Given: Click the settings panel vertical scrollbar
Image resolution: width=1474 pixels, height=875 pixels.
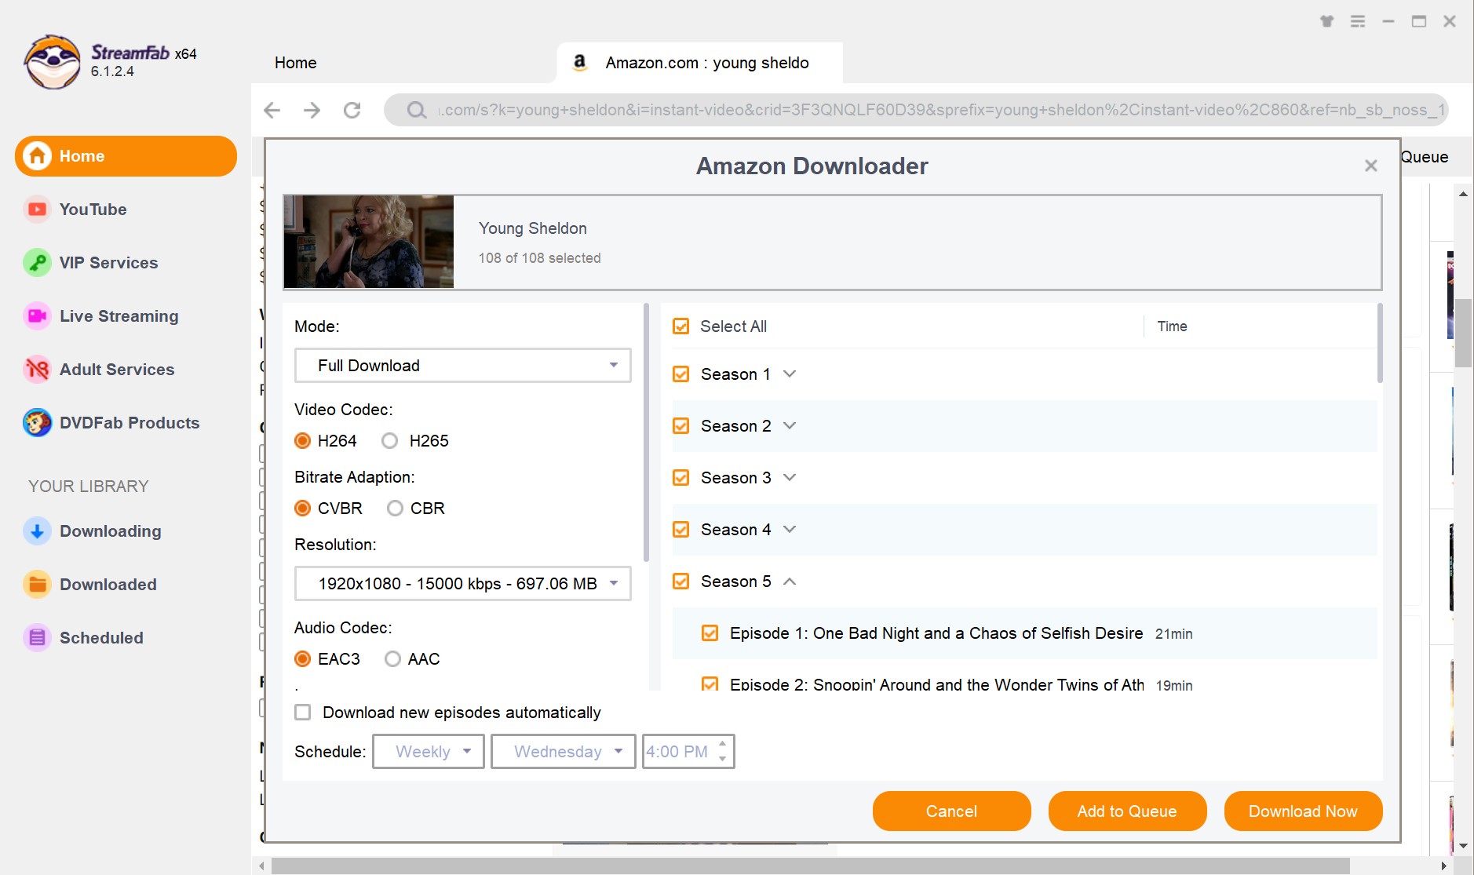Looking at the screenshot, I should 647,432.
